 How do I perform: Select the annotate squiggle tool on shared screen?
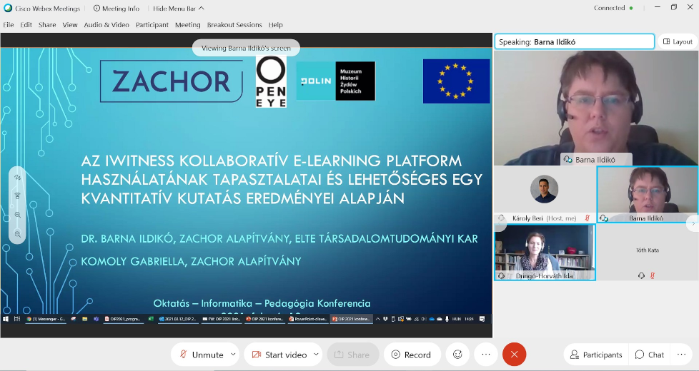click(x=18, y=177)
